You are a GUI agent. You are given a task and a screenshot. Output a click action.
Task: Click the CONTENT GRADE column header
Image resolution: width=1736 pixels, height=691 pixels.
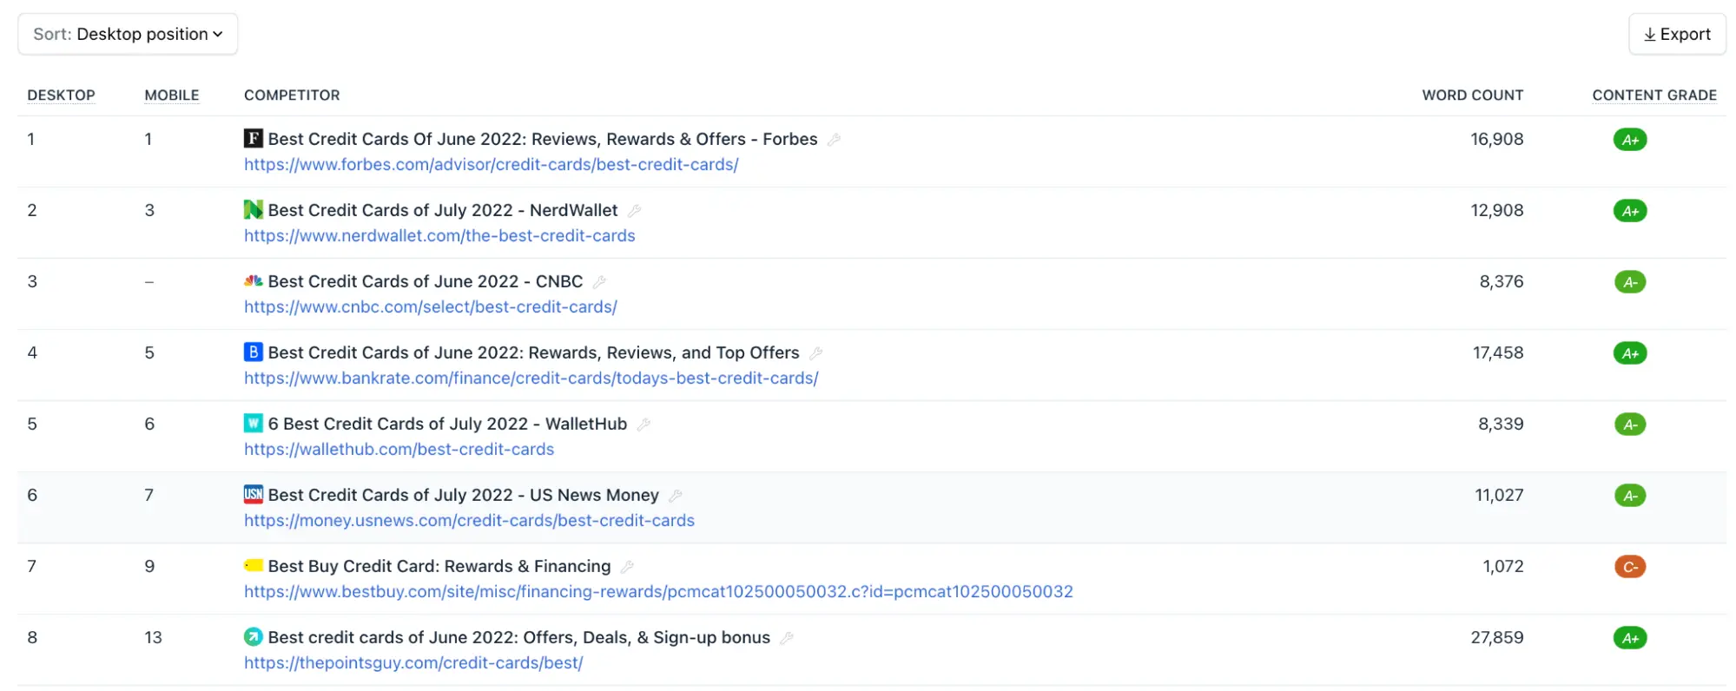coord(1653,95)
